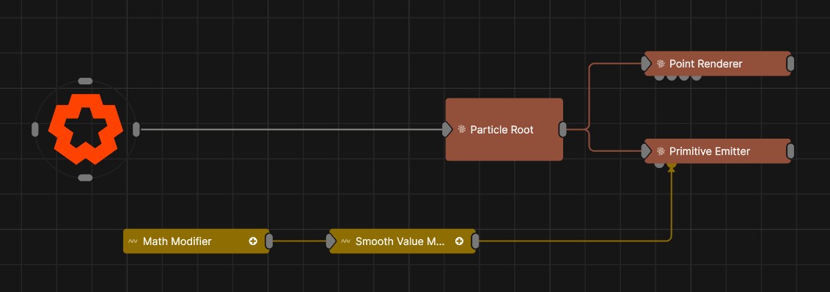Click the Particle Root input arrow port

click(447, 129)
